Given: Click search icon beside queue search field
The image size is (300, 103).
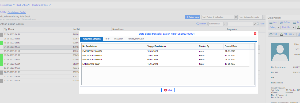Looking at the screenshot, I should click(x=255, y=24).
